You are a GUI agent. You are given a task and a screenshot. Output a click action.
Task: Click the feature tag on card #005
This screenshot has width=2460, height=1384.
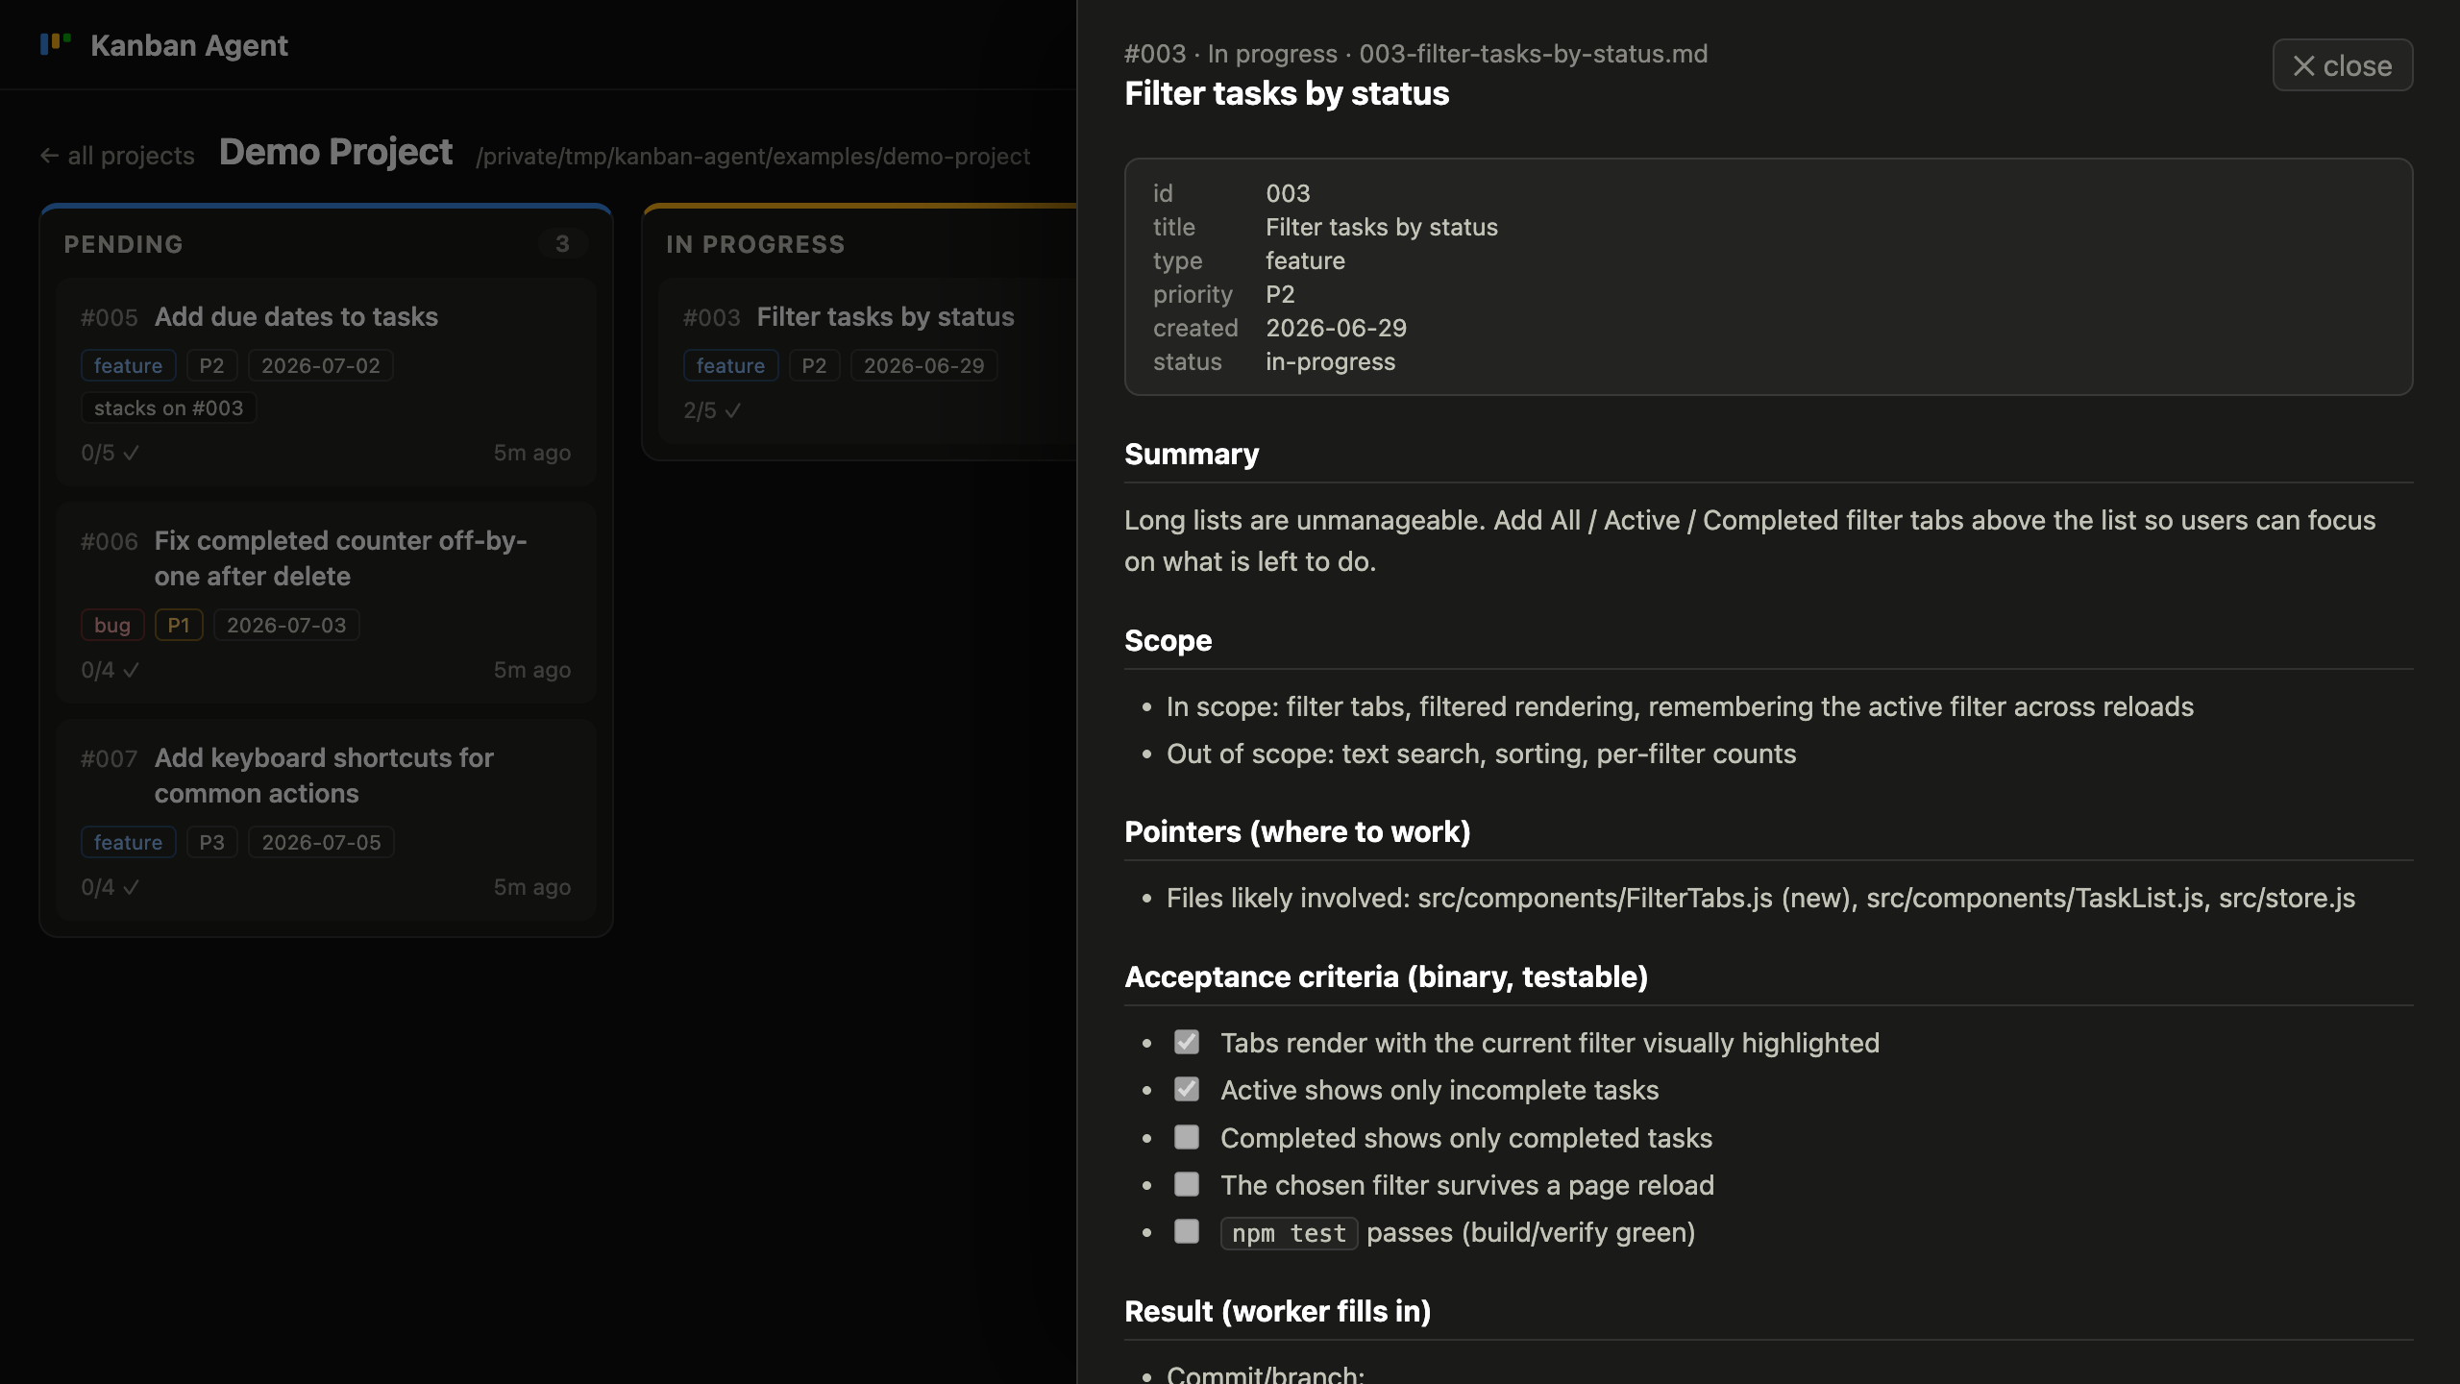pos(128,366)
